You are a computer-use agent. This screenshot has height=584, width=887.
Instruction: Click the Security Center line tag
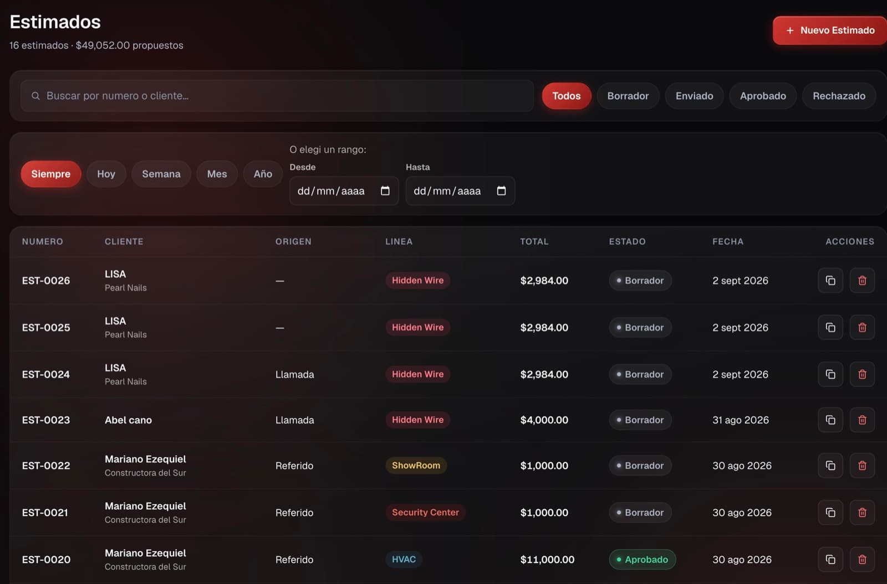tap(425, 513)
